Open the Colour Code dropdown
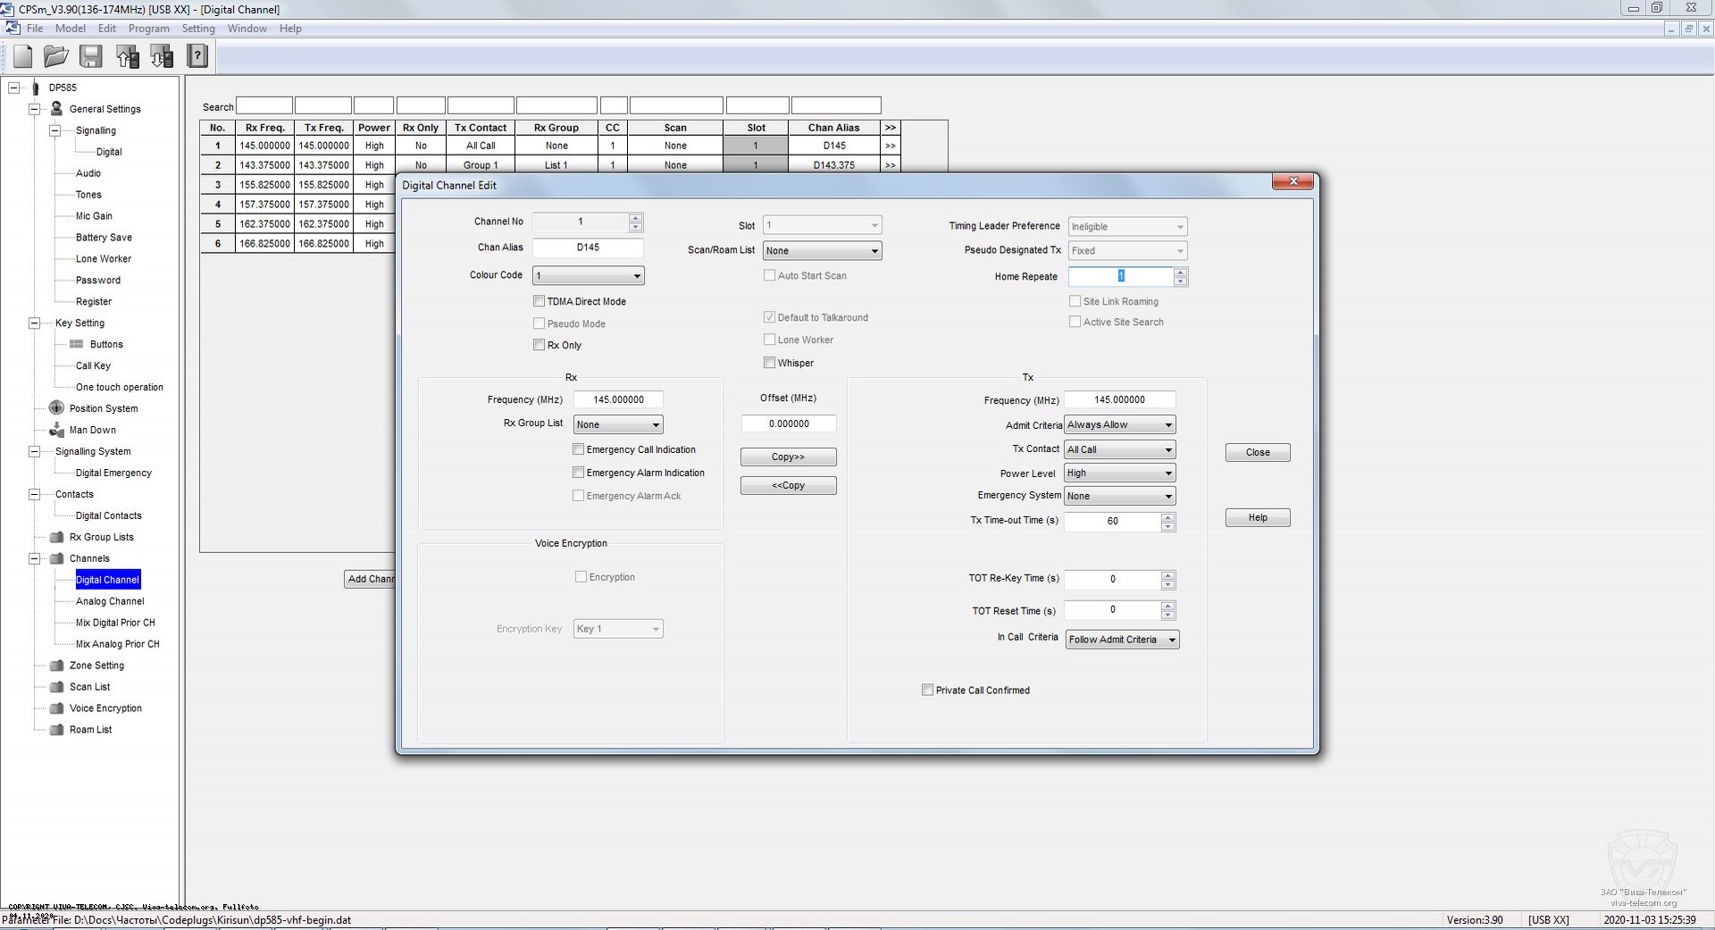Viewport: 1715px width, 930px height. (636, 276)
